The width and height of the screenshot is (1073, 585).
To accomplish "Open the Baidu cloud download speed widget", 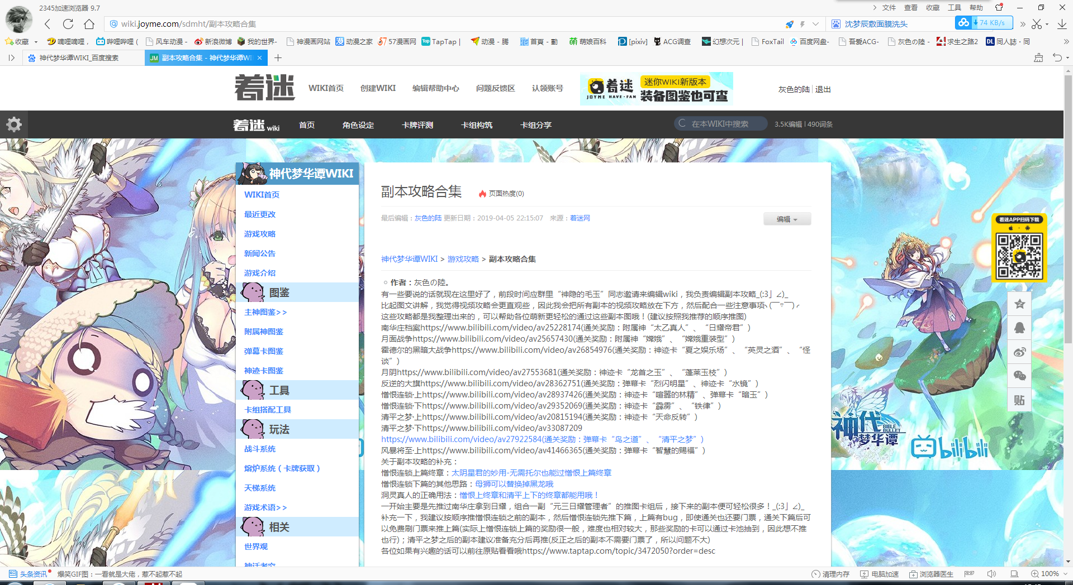I will [984, 23].
